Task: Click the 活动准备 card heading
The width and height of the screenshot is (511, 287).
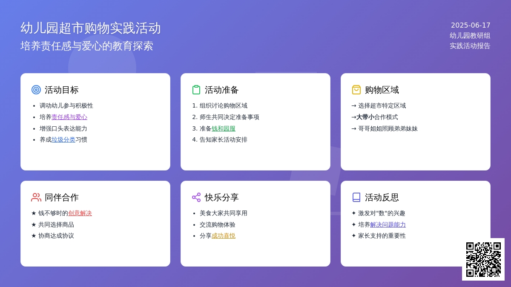Action: pos(222,90)
